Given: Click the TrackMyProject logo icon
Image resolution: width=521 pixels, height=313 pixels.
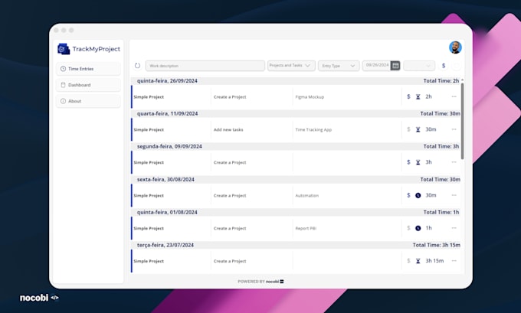Looking at the screenshot, I should point(64,49).
